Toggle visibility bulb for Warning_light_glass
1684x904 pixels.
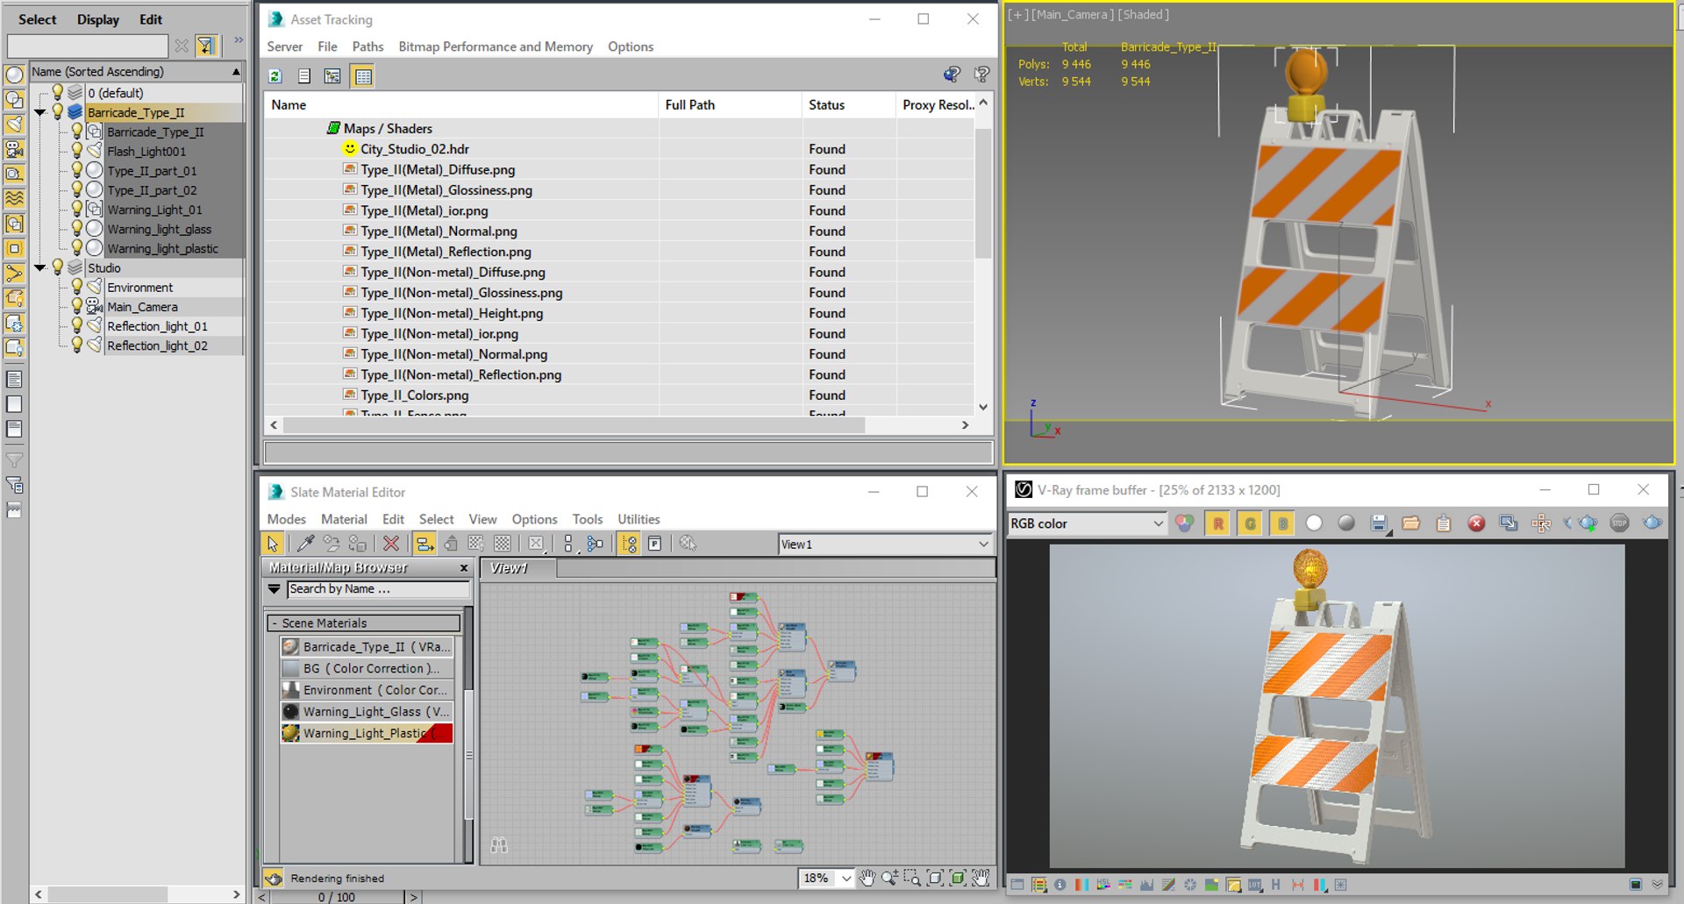[77, 229]
